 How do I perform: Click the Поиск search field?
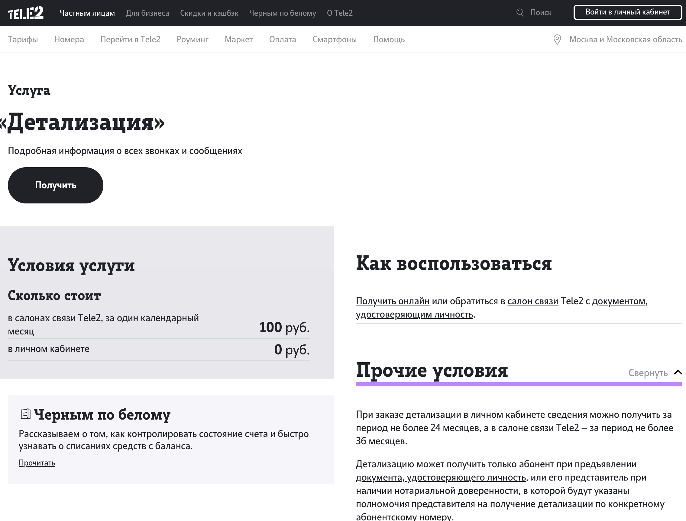click(x=541, y=13)
